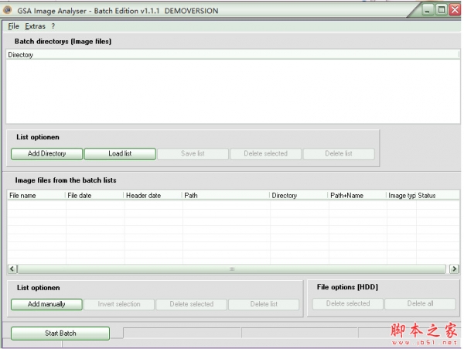Open the ? help menu
The height and width of the screenshot is (349, 464).
[x=53, y=26]
